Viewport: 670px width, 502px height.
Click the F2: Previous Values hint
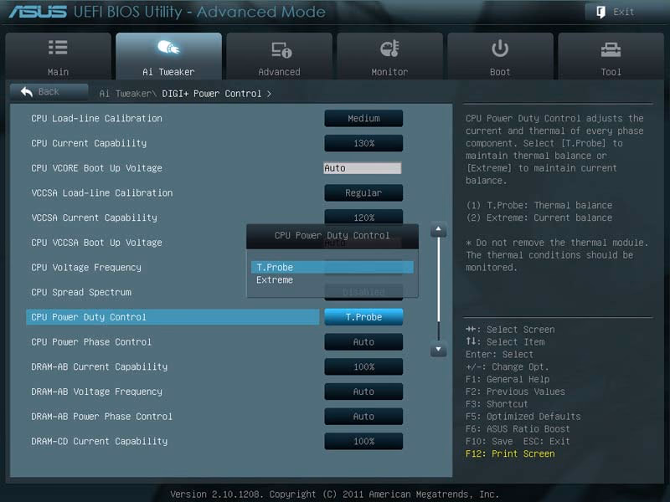pyautogui.click(x=515, y=392)
